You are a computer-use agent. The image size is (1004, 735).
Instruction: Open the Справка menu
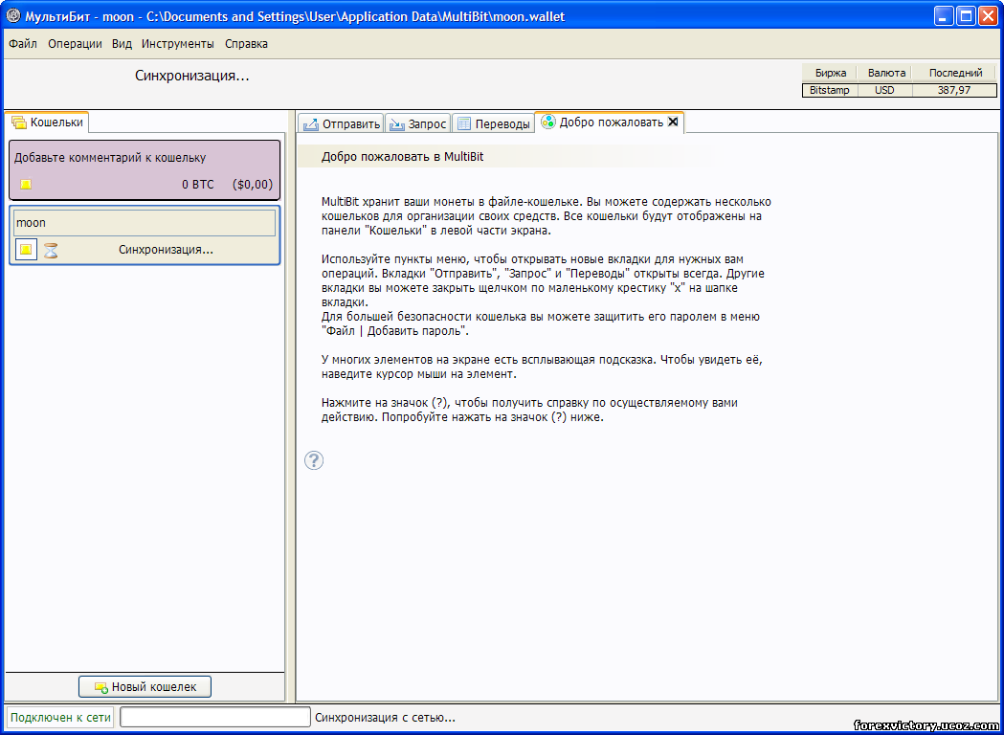(x=247, y=44)
